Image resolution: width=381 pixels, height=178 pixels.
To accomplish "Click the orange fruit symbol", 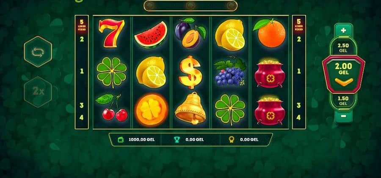I will pos(270,33).
